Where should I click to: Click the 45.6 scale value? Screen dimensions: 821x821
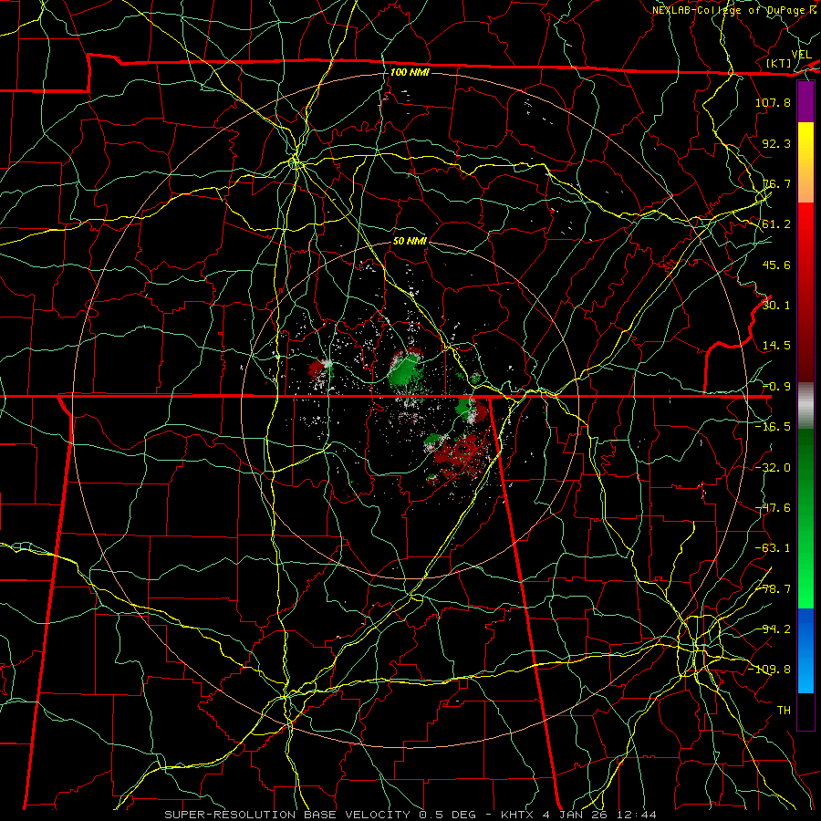776,265
